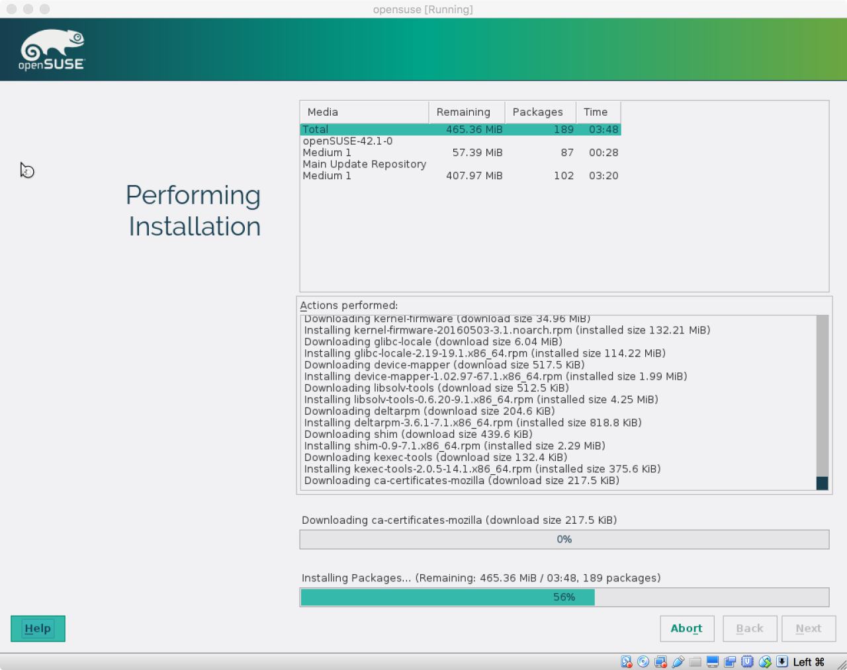Click the mouse integration status icon
Screen dimensions: 847x670
765,662
